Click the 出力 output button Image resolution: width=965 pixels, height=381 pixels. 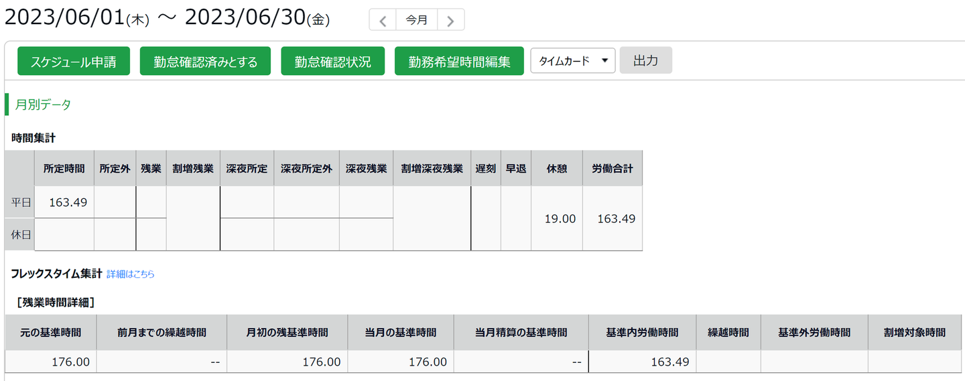click(x=645, y=61)
